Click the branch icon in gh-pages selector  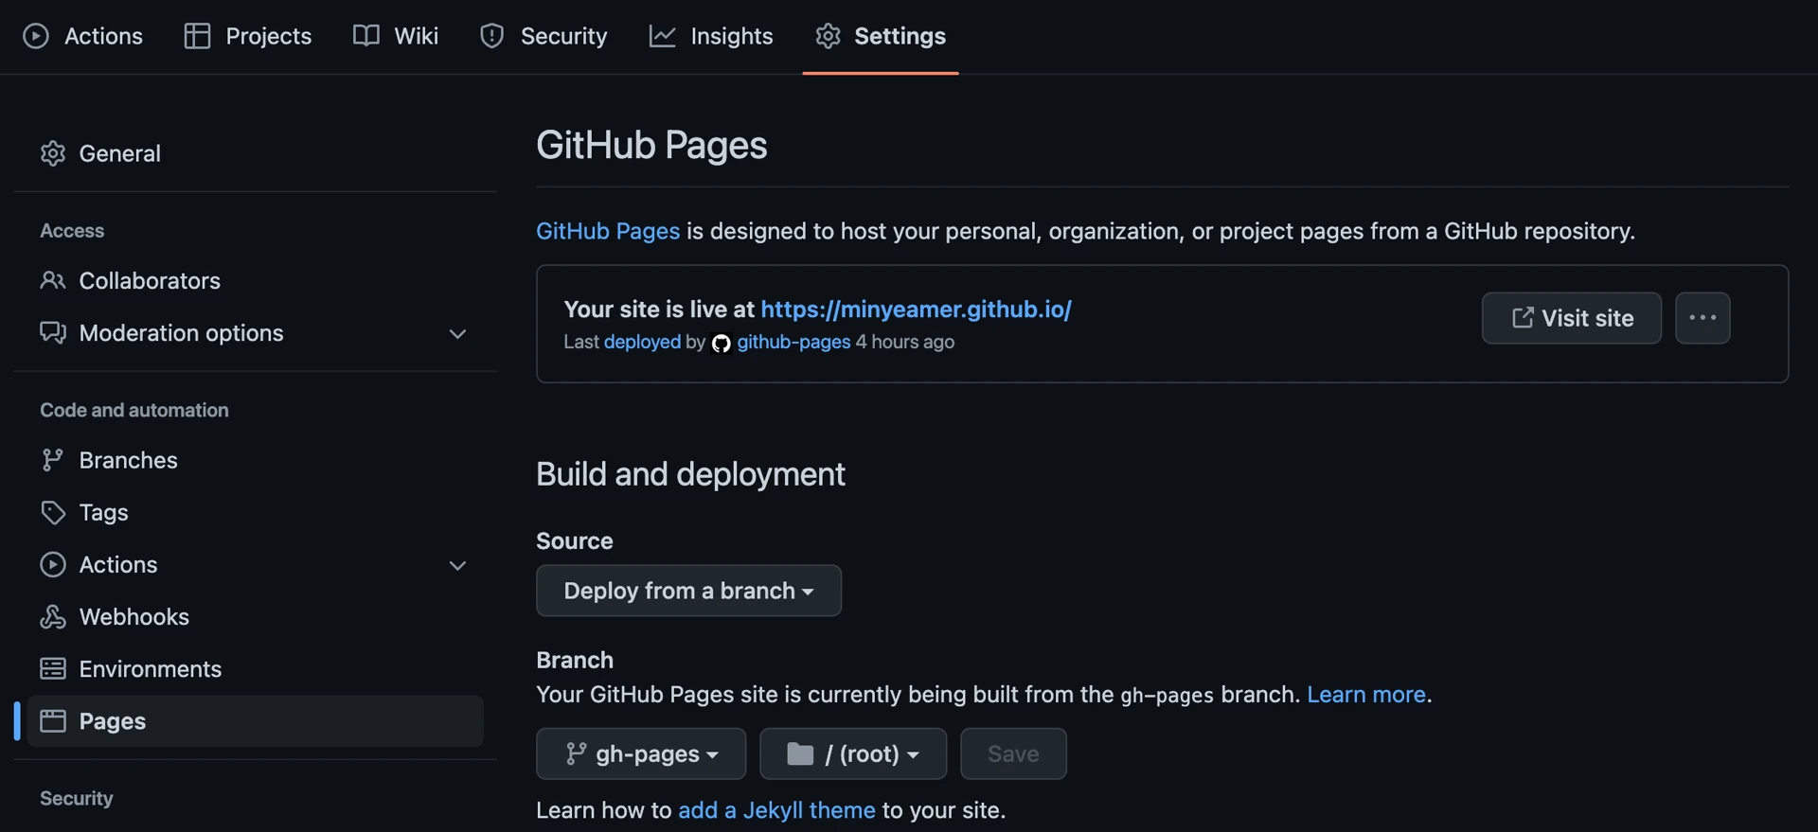tap(575, 753)
